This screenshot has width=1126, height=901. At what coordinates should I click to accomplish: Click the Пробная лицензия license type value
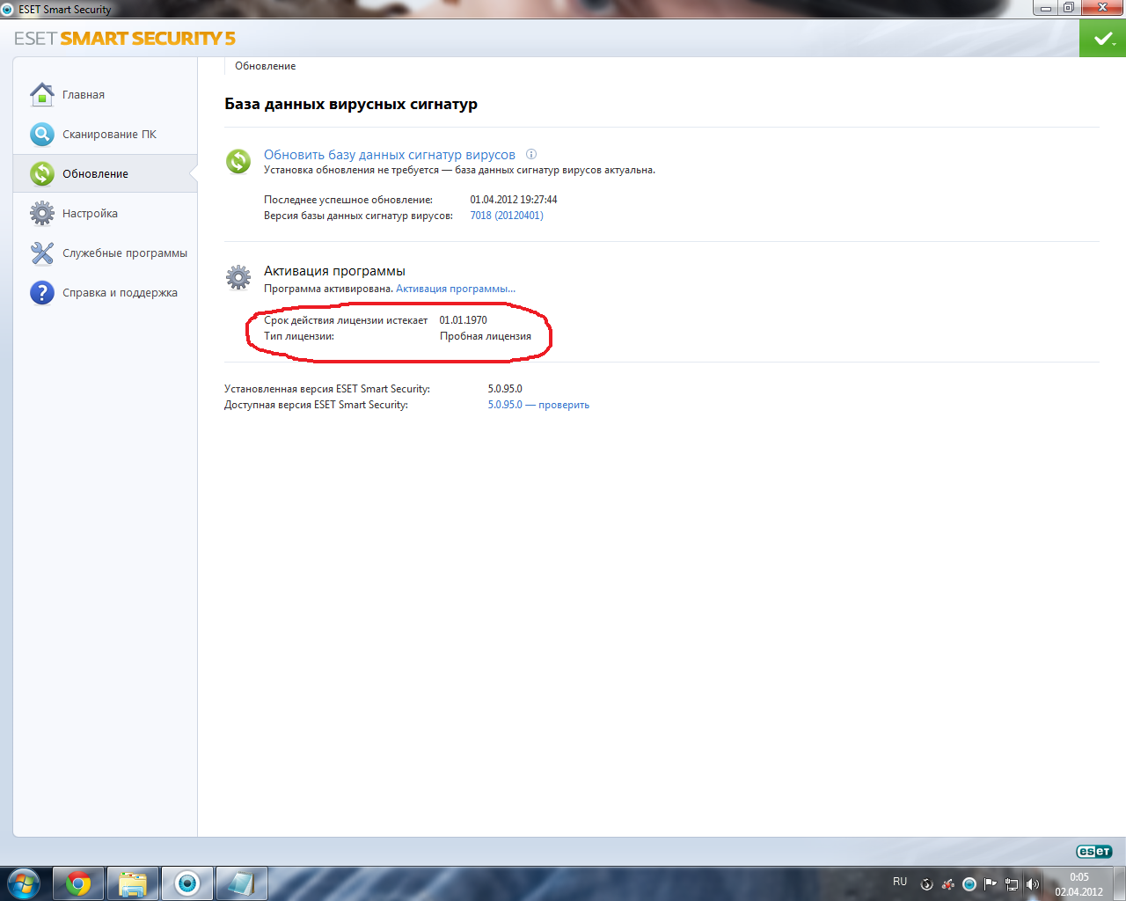point(486,336)
